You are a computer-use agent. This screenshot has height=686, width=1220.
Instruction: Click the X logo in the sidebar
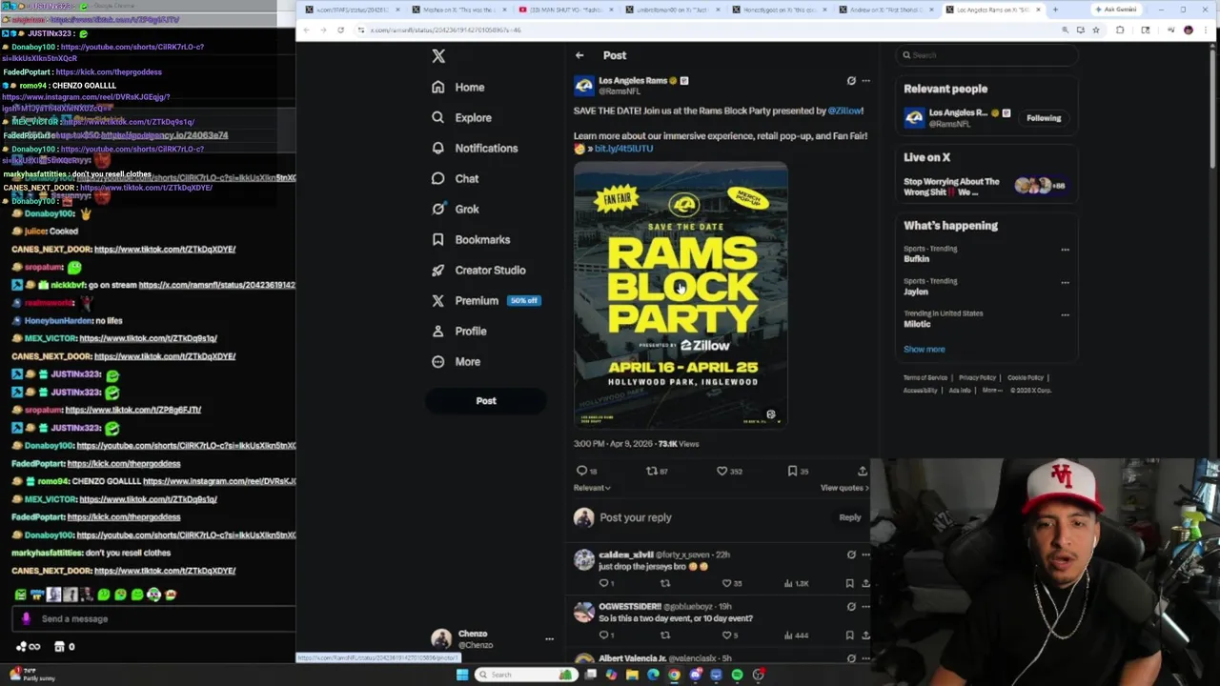coord(438,56)
